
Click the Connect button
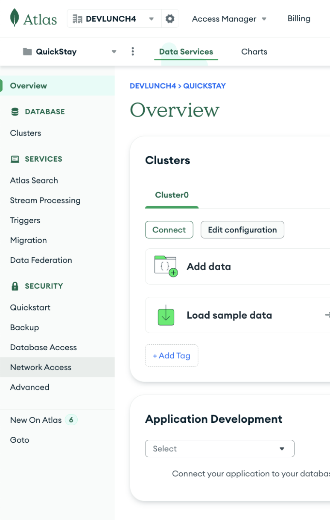point(169,229)
